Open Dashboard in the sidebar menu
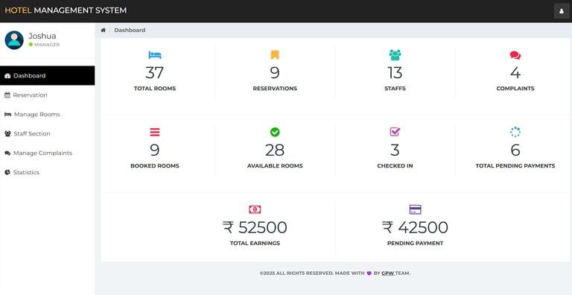The width and height of the screenshot is (572, 295). tap(48, 75)
